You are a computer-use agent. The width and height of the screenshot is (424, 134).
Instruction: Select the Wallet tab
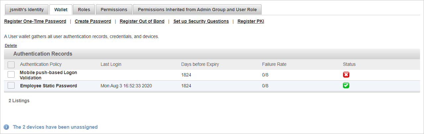61,10
